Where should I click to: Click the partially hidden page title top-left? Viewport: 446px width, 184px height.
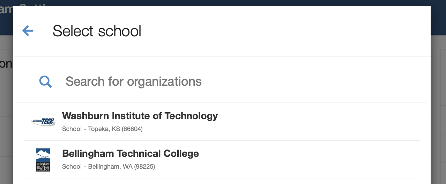(6, 9)
